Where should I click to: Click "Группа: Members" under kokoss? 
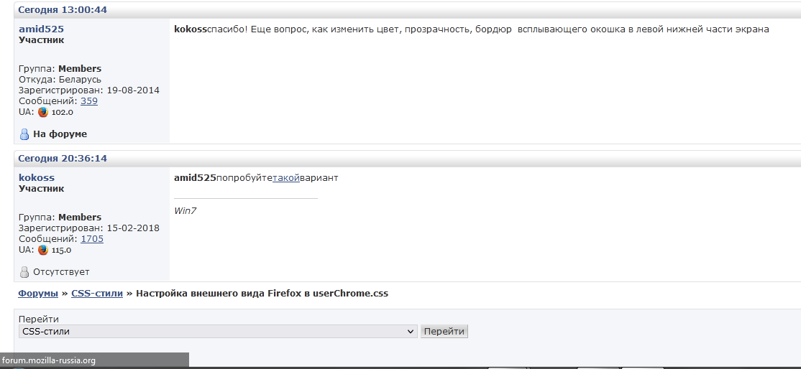point(60,218)
